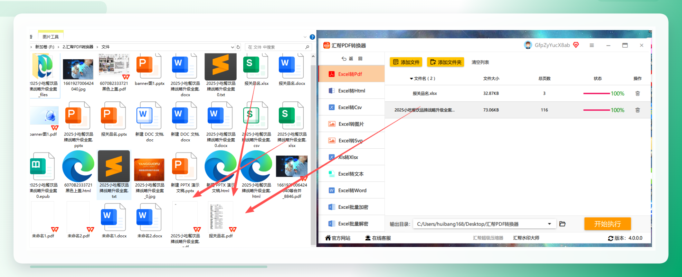The height and width of the screenshot is (277, 682).
Task: Switch to Excel转图片 conversion
Action: [351, 124]
